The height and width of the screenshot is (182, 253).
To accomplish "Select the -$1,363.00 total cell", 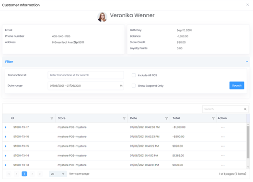I will [179, 127].
